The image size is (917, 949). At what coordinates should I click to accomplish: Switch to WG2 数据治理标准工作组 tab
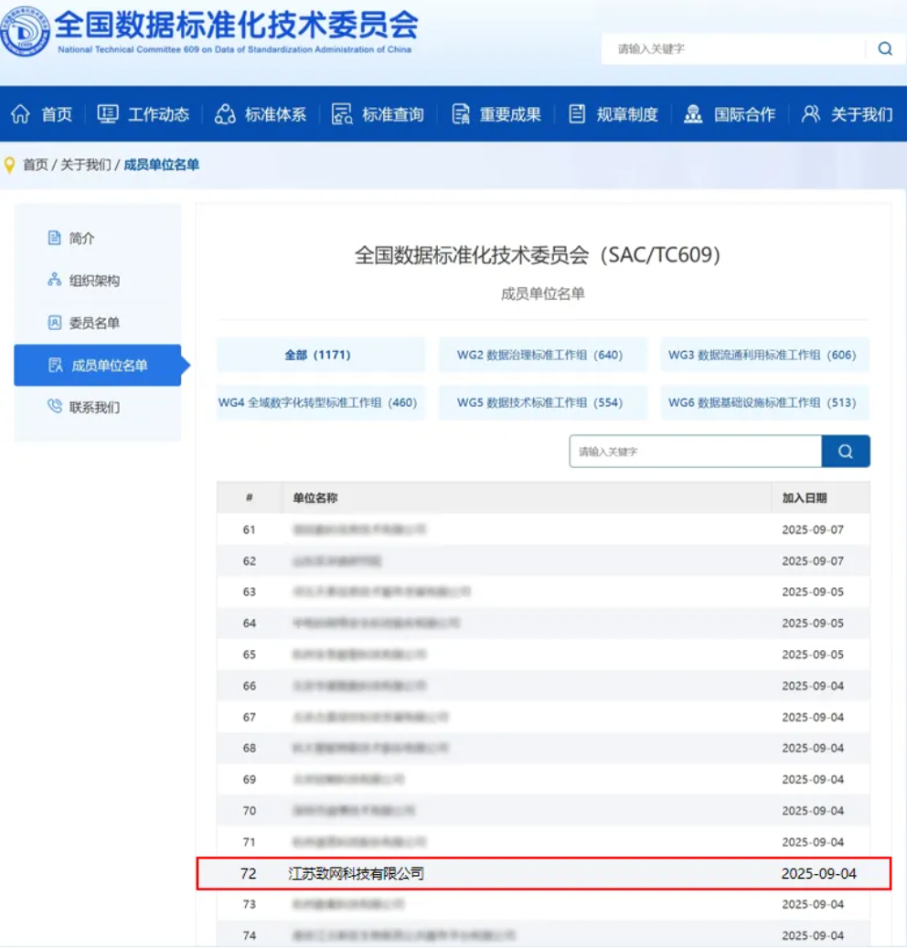point(542,355)
